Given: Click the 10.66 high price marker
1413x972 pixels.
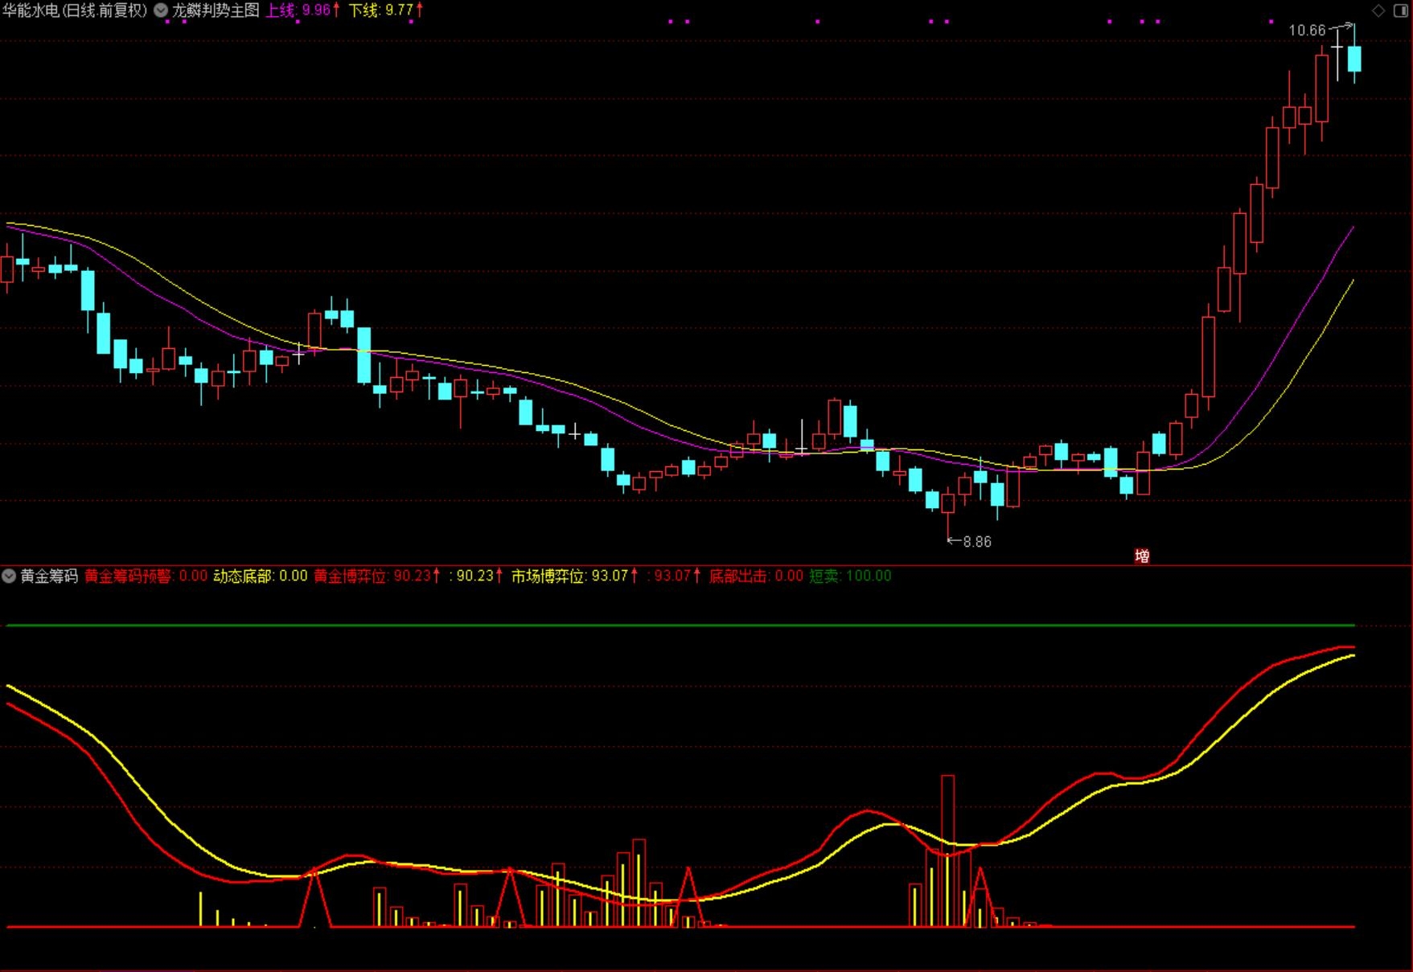Looking at the screenshot, I should [x=1307, y=31].
